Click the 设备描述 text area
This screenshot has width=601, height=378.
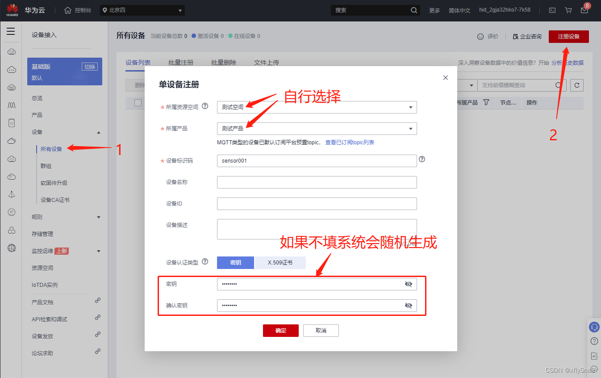(317, 229)
